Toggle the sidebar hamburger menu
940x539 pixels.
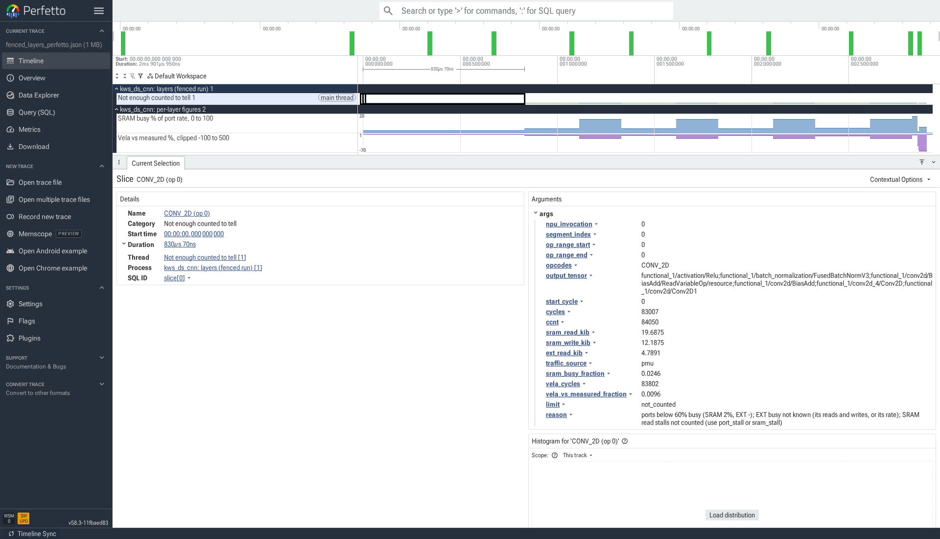tap(99, 11)
